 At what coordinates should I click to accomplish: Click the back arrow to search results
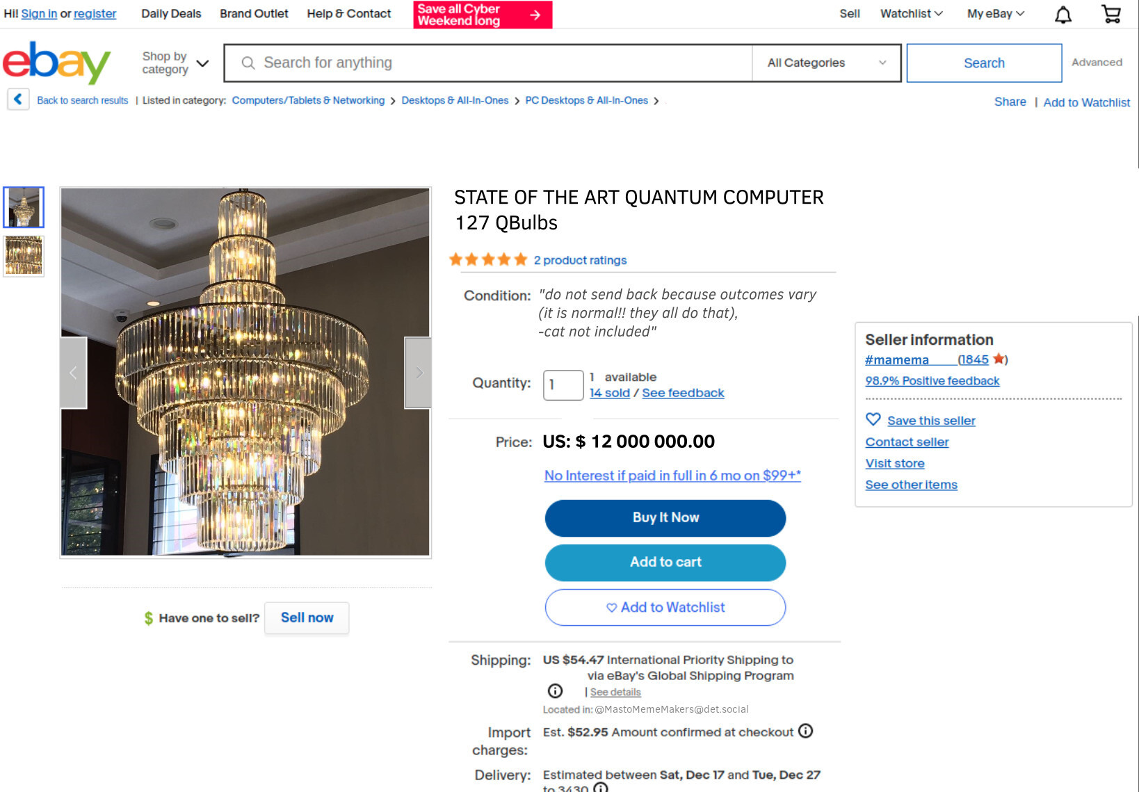point(18,99)
